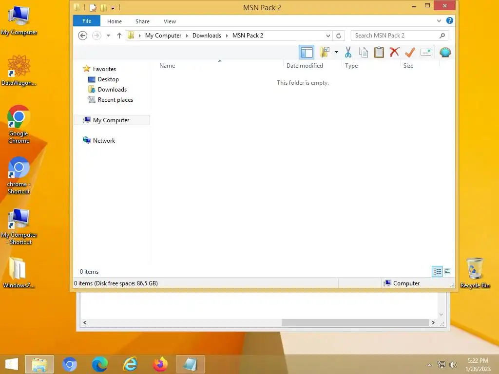Click horizontal scrollbar thumb in background window
This screenshot has width=499, height=374.
pos(355,322)
